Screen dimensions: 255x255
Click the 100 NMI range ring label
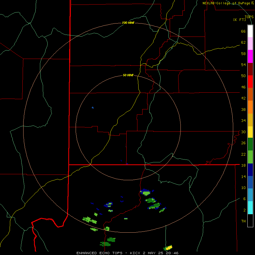tap(128, 23)
